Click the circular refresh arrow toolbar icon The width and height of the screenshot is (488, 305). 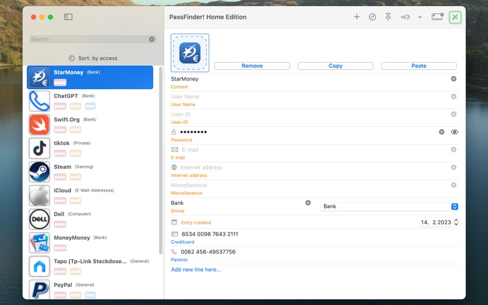372,17
